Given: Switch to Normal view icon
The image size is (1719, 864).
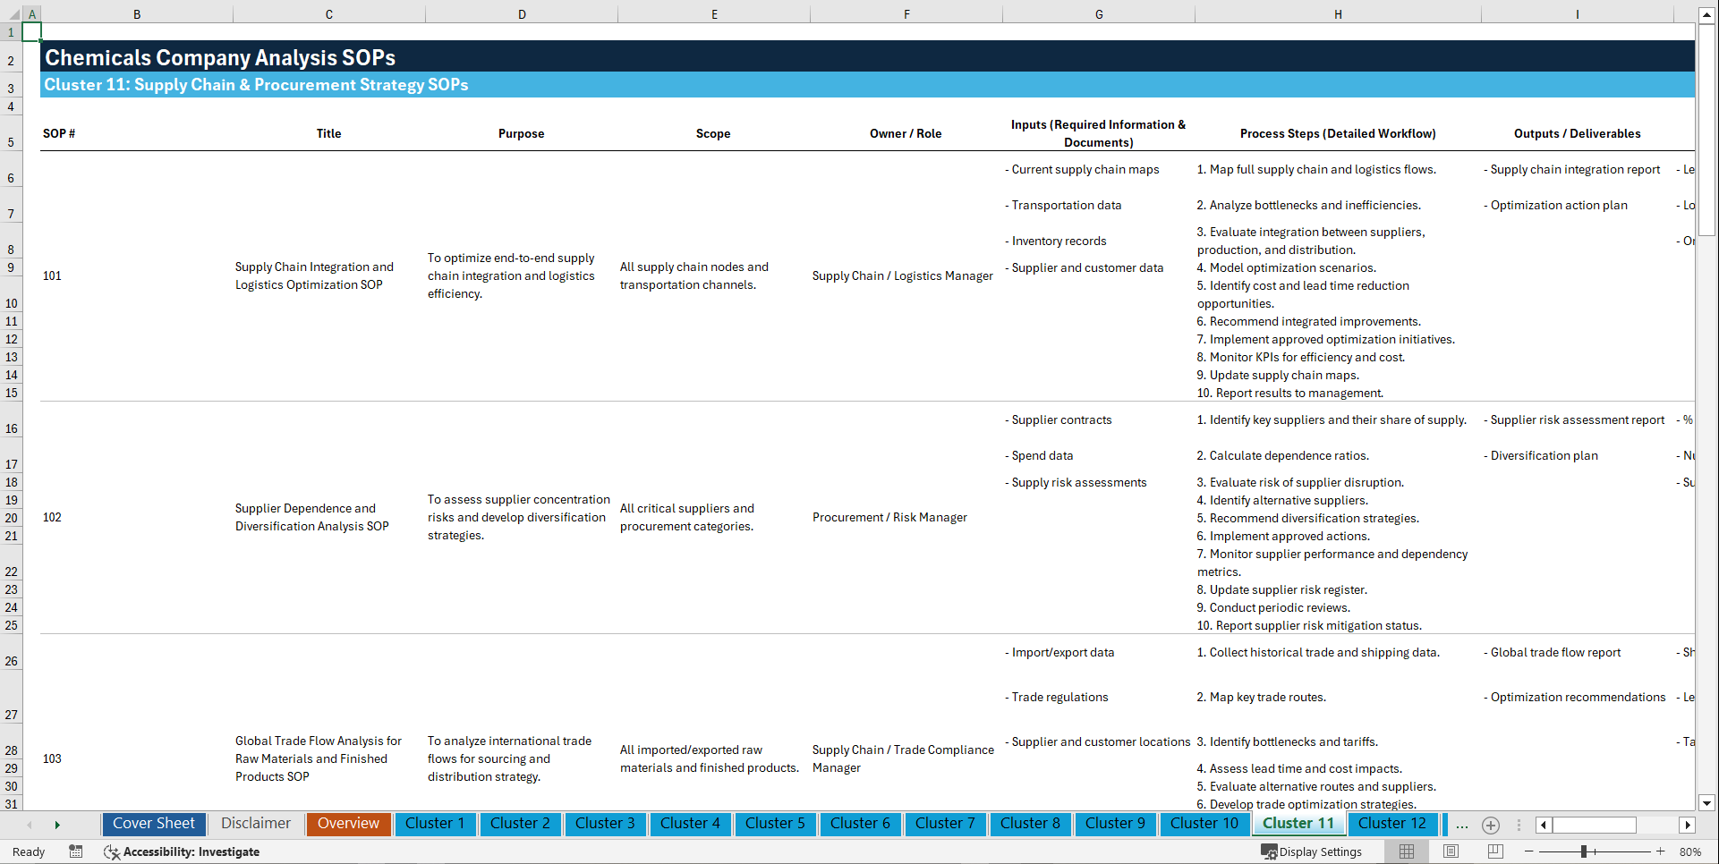Looking at the screenshot, I should [1407, 851].
